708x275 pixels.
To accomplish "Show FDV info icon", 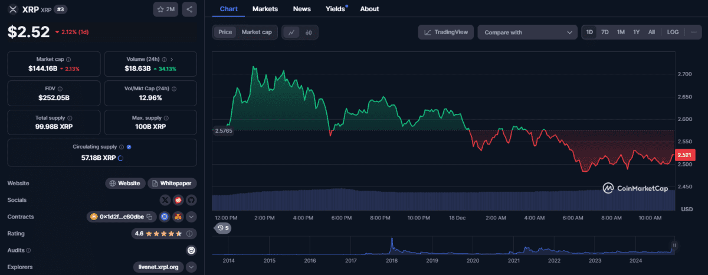I will pos(60,89).
